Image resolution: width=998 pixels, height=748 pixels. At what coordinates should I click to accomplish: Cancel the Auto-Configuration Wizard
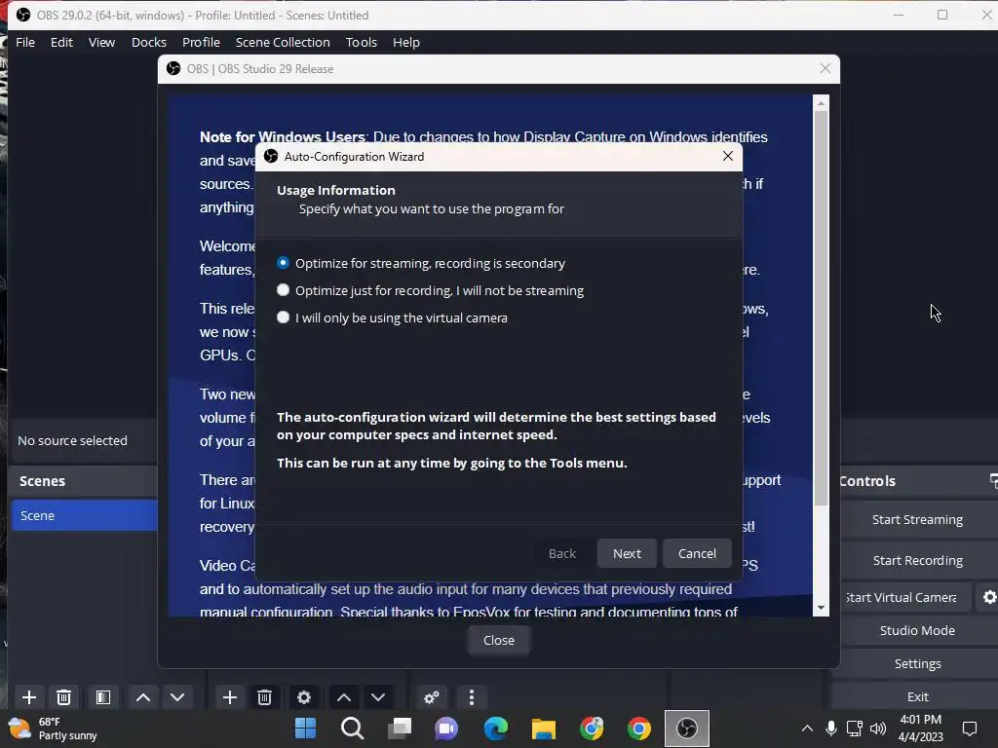click(x=697, y=553)
